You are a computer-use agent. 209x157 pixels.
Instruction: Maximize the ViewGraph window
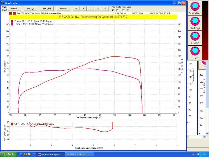[179, 3]
